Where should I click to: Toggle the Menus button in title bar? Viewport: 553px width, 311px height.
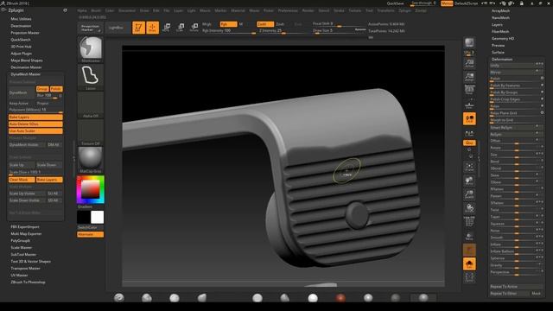click(x=447, y=3)
